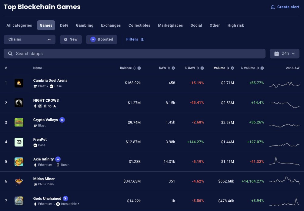This screenshot has width=304, height=211.
Task: Click the FrenPet +144.27% UAW value
Action: pyautogui.click(x=195, y=142)
